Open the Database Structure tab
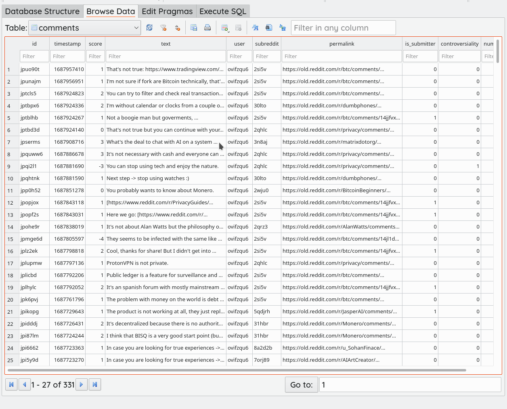 pos(42,11)
